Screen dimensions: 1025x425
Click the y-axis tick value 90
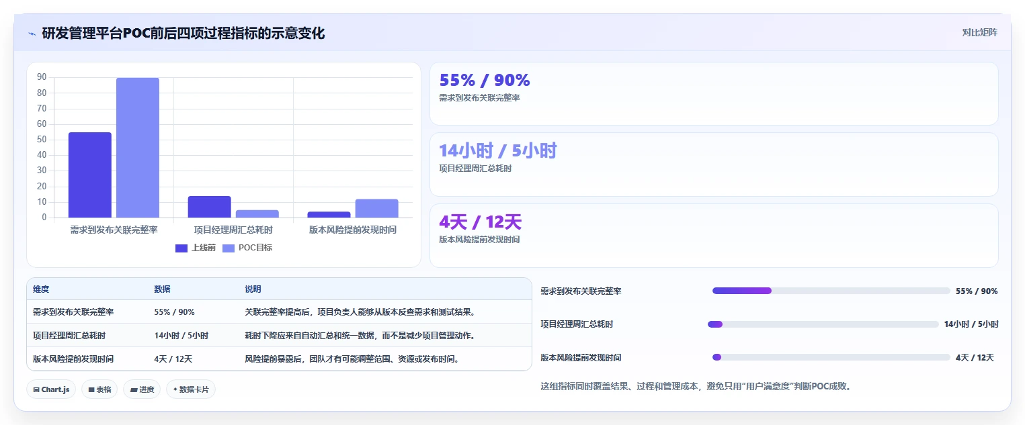[42, 77]
